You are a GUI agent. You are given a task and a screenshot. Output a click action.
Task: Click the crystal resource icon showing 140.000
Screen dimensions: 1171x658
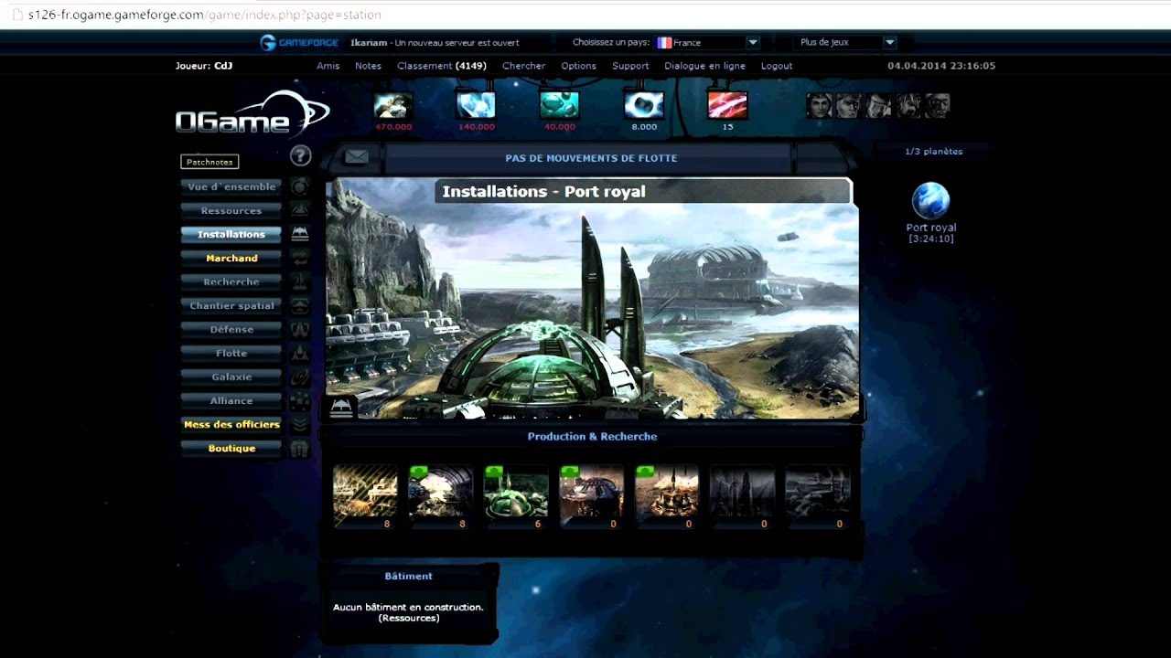476,105
